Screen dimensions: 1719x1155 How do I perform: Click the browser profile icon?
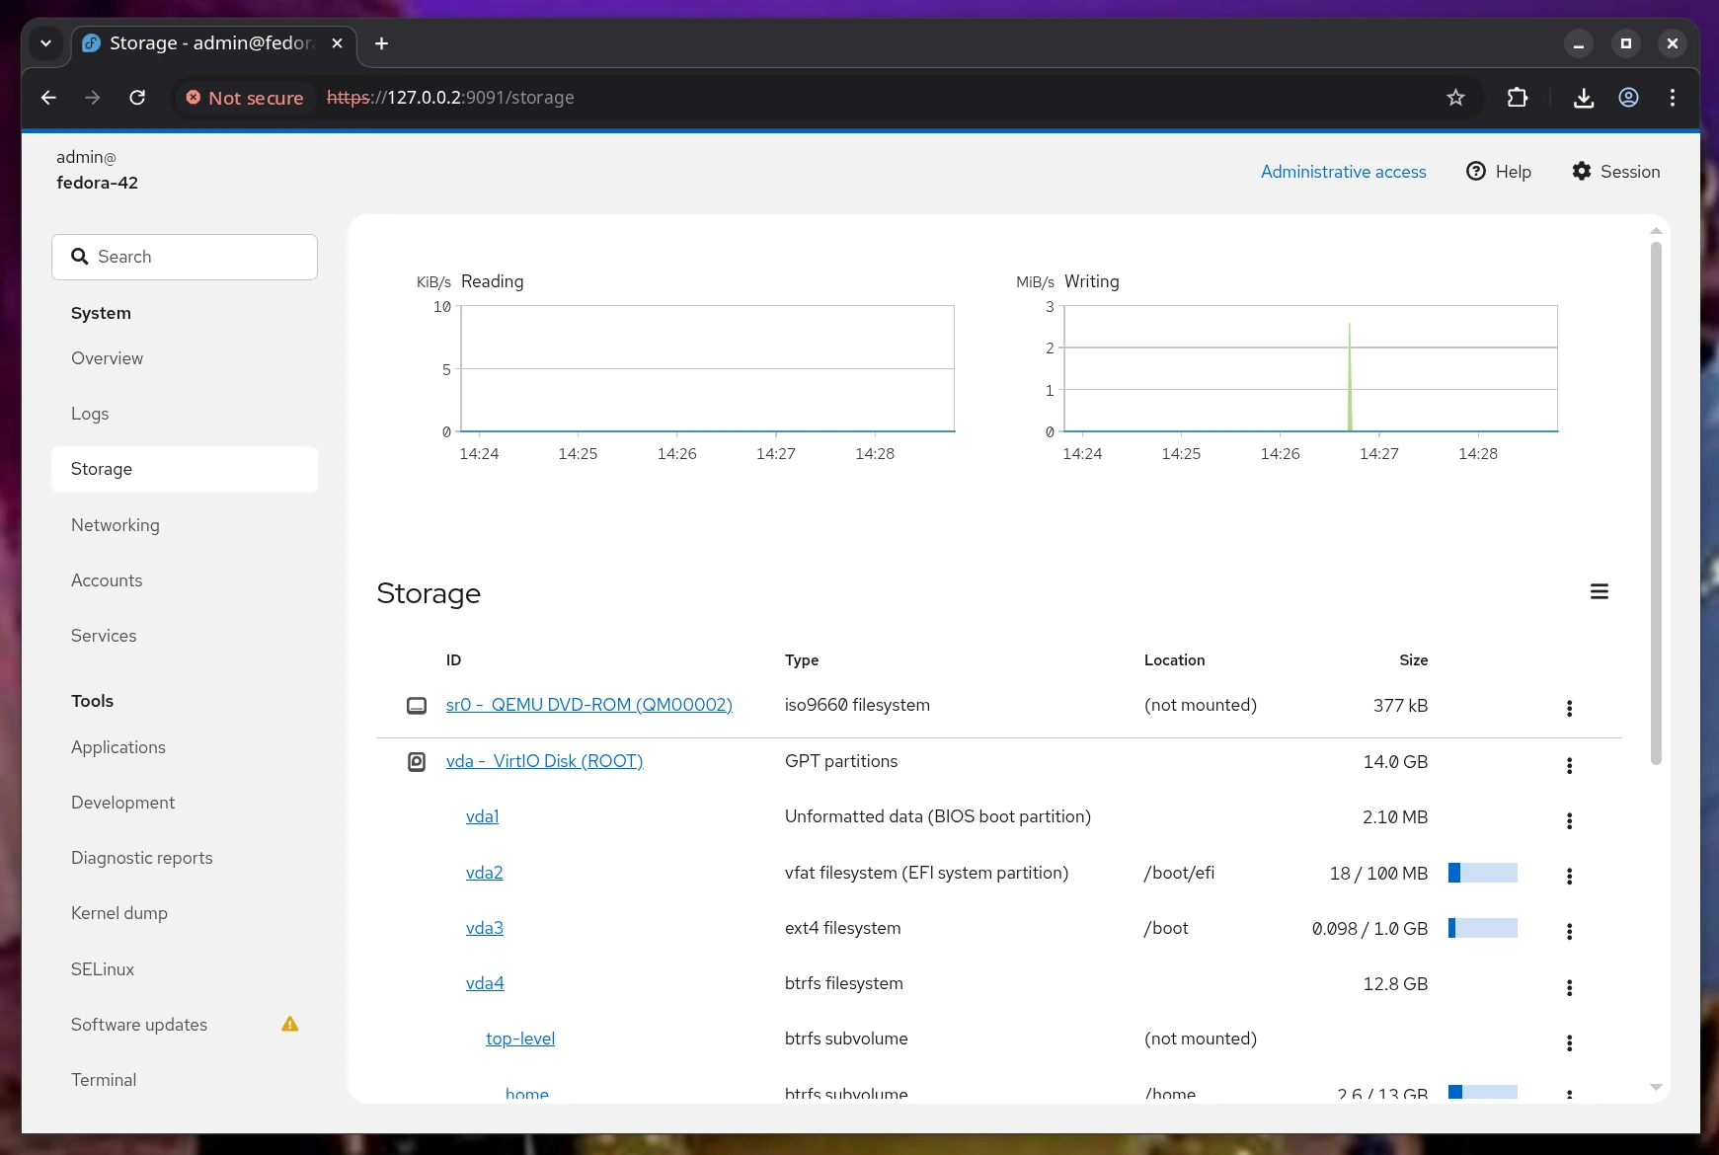coord(1628,97)
